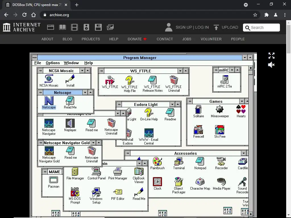Open the Accessories window control menu box
The height and width of the screenshot is (218, 291).
128,153
